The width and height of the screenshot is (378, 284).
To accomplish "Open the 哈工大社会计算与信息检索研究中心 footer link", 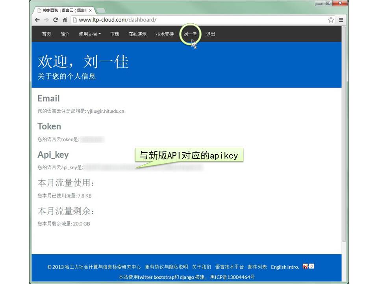I will (103, 267).
